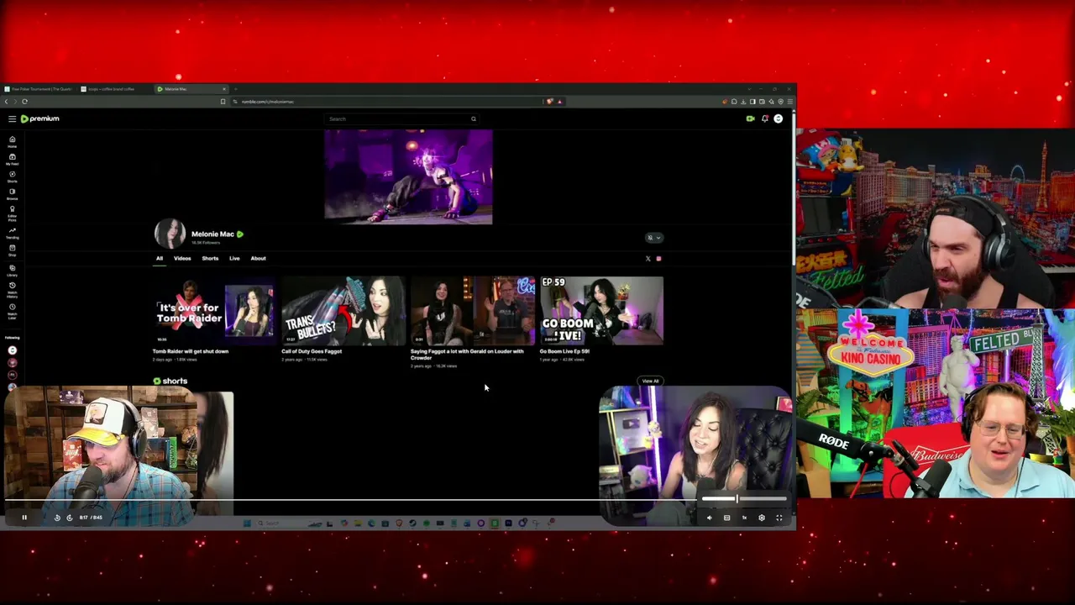Open My Feed in the sidebar
The width and height of the screenshot is (1075, 605).
coord(12,159)
